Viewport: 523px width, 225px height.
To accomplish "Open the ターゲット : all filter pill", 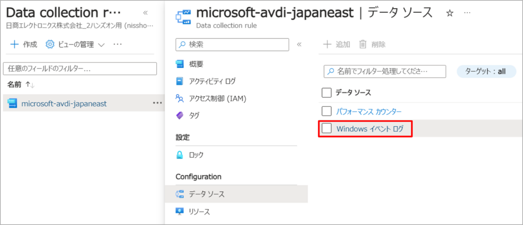I will [x=486, y=72].
